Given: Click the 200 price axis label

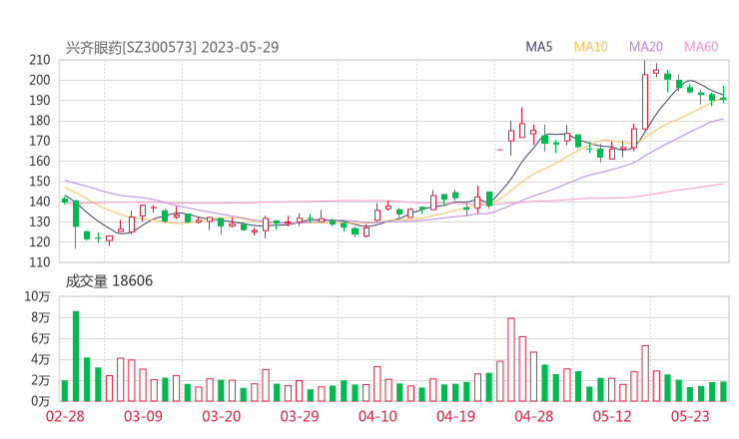Looking at the screenshot, I should click(40, 80).
